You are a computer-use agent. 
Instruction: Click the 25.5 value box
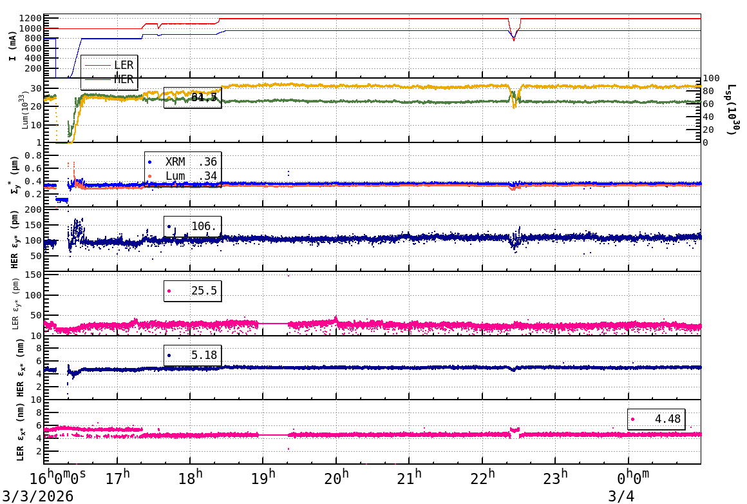tap(193, 291)
